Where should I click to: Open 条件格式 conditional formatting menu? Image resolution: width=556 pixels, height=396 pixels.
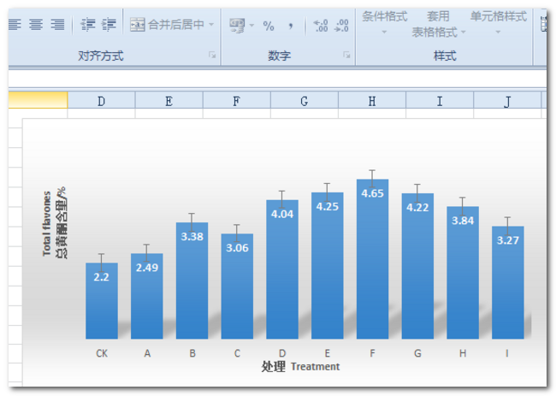pyautogui.click(x=384, y=23)
